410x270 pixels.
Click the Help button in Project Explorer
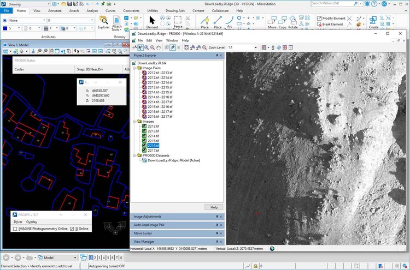click(x=214, y=207)
